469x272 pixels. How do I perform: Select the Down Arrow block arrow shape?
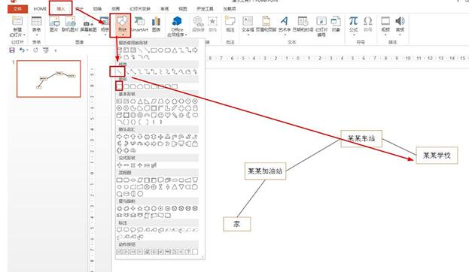[140, 137]
